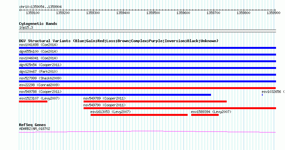Select the esv1613053 (Levy2007) label

[110, 112]
